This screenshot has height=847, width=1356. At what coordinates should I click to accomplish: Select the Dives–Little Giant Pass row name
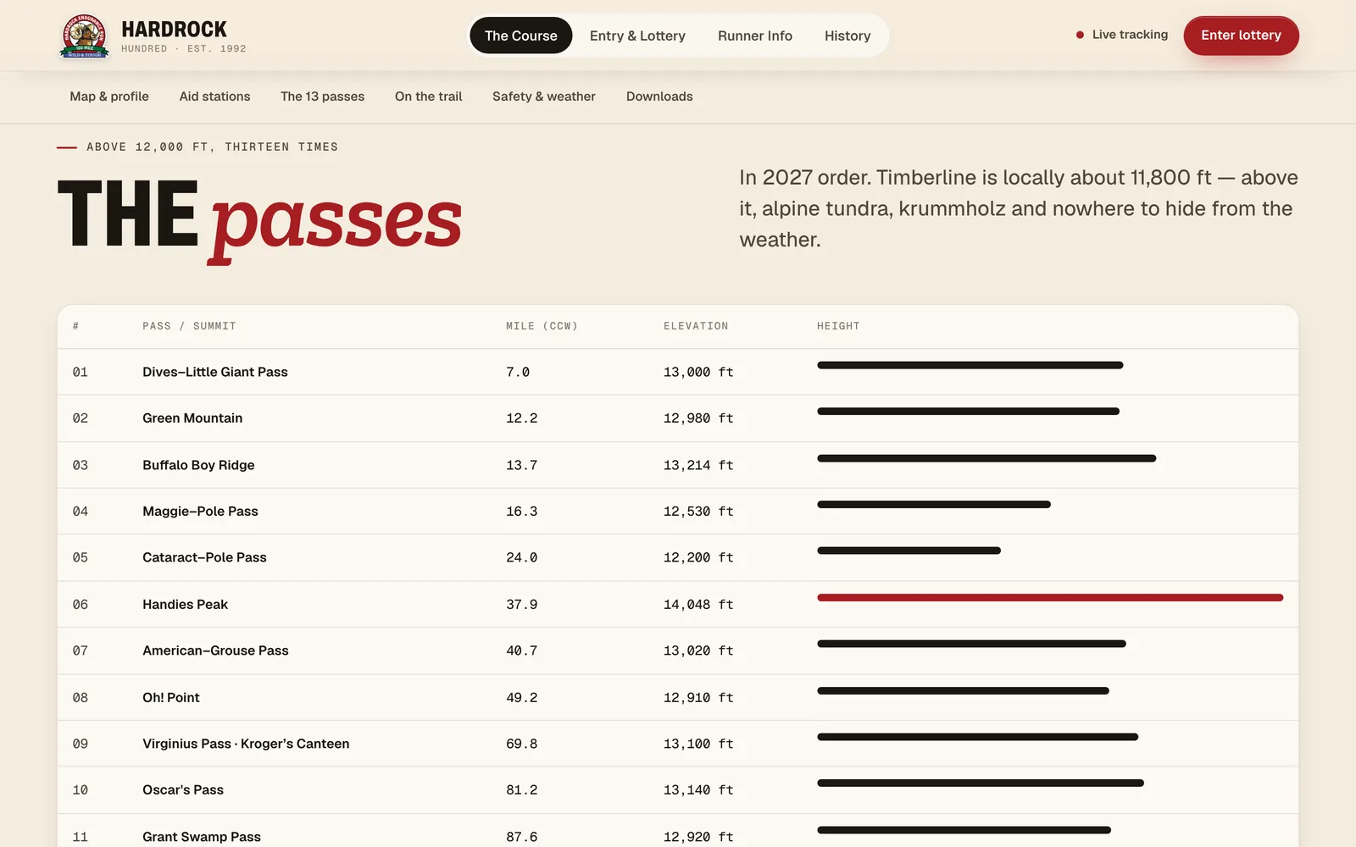[x=215, y=372]
